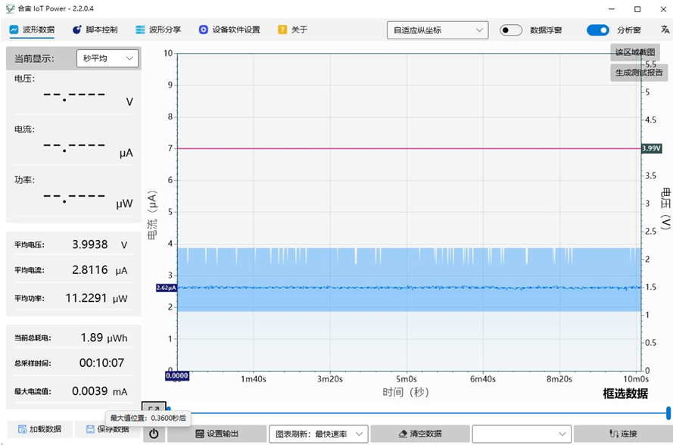
Task: Click the max current value 0.0039 mA
Action: [100, 391]
